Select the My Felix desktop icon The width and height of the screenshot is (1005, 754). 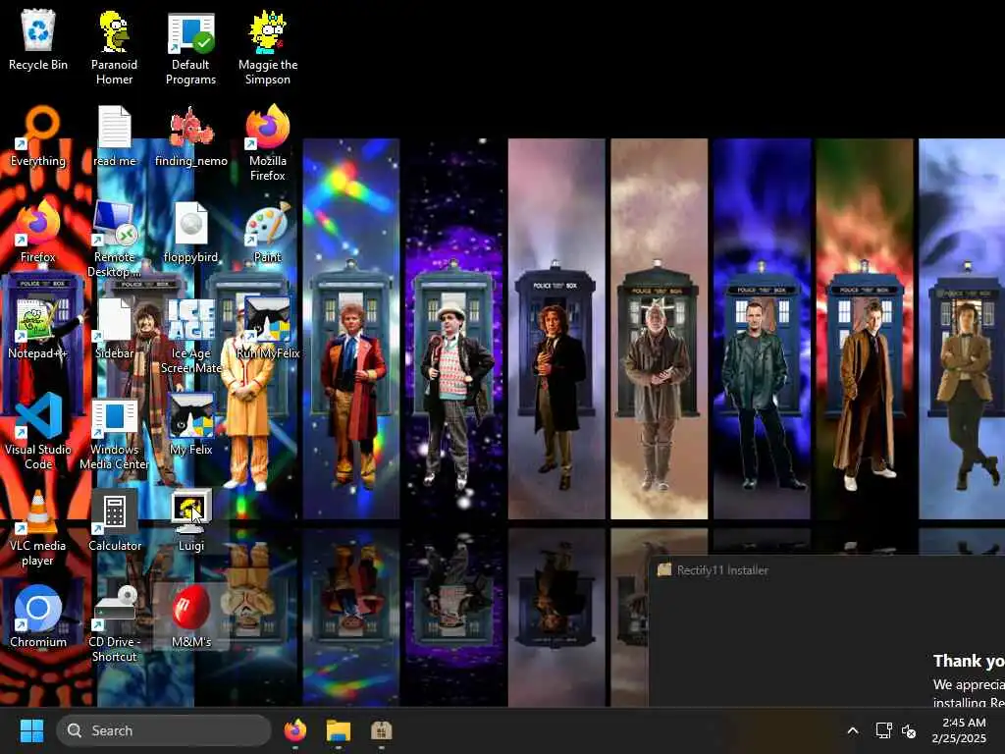click(191, 426)
